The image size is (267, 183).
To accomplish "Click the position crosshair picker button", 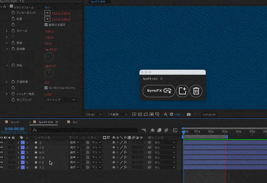I will pyautogui.click(x=47, y=19).
